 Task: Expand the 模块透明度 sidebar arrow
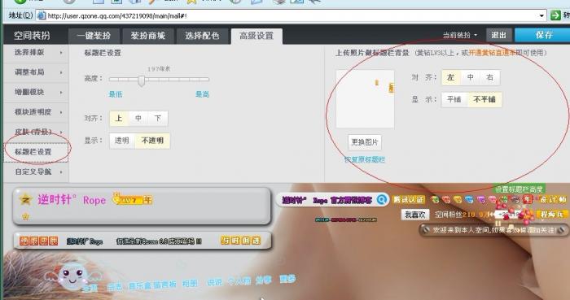61,112
